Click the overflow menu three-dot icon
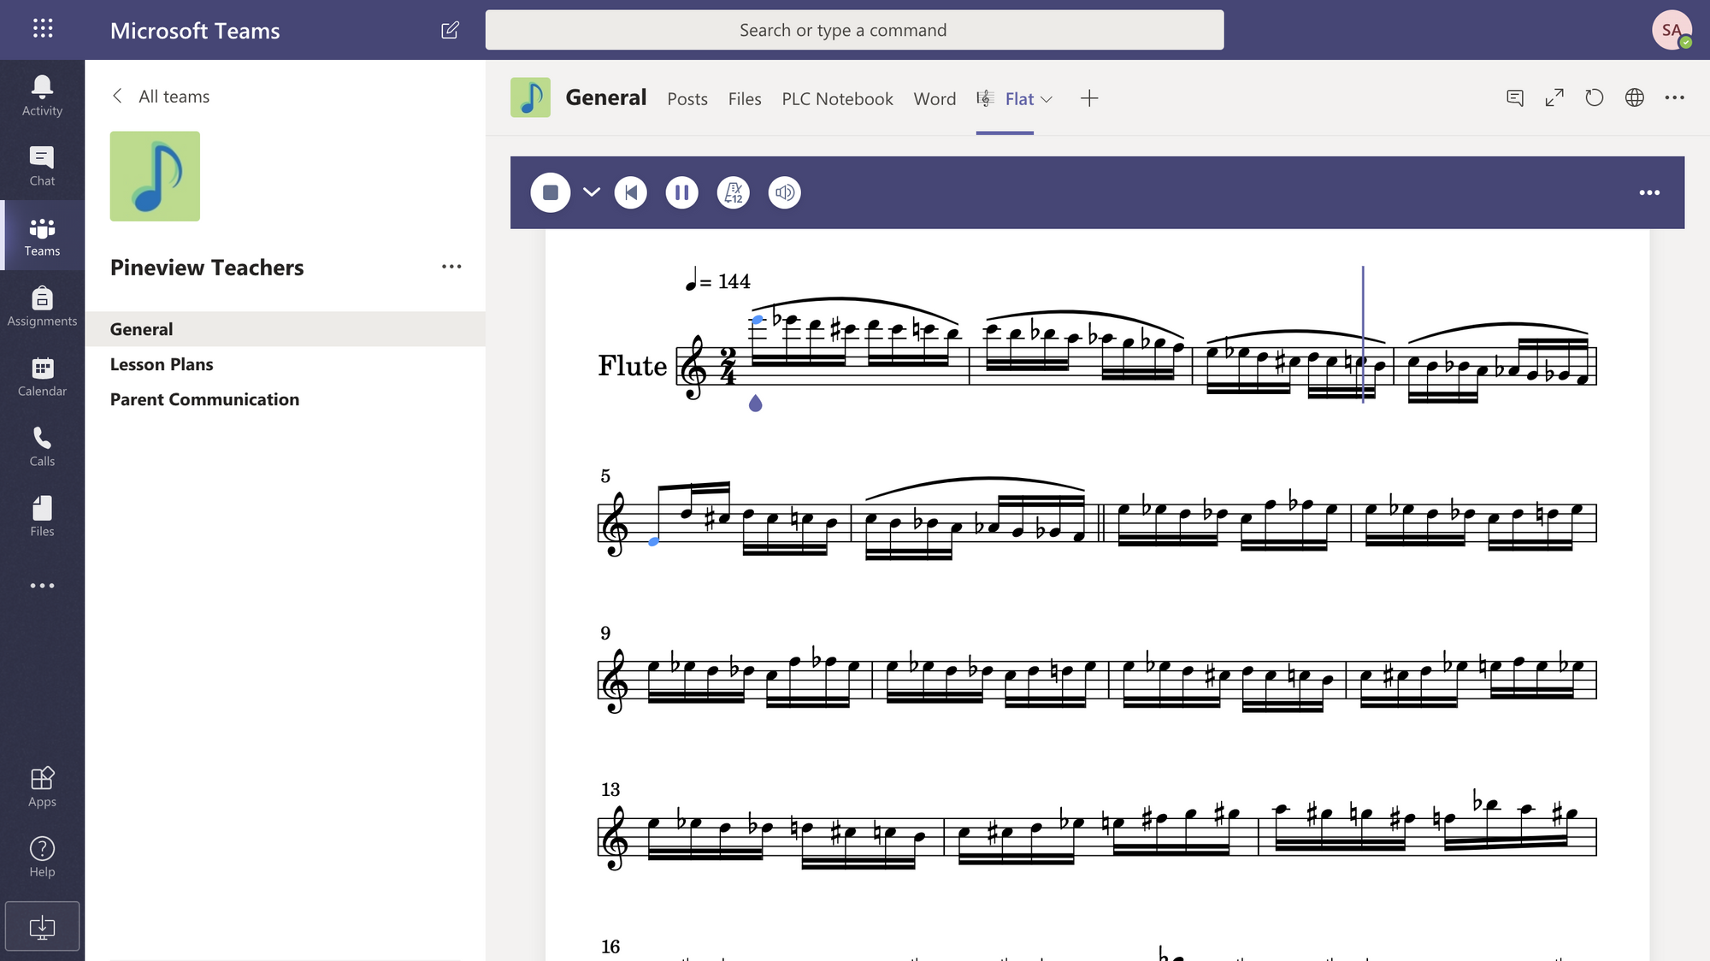This screenshot has height=961, width=1710. click(x=1649, y=192)
